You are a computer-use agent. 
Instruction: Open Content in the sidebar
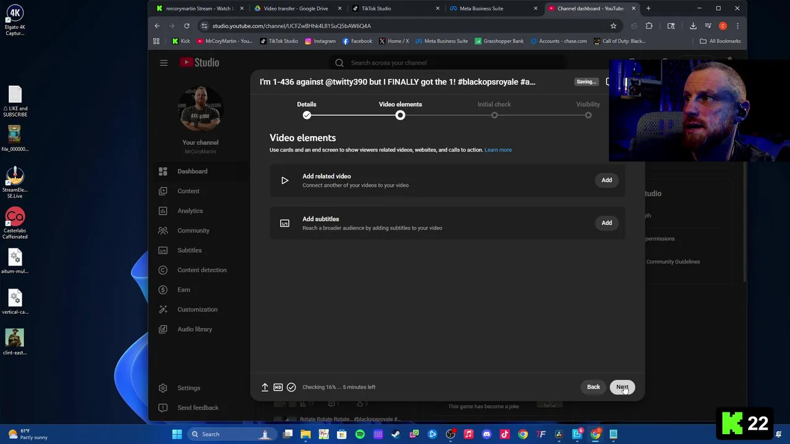click(188, 191)
